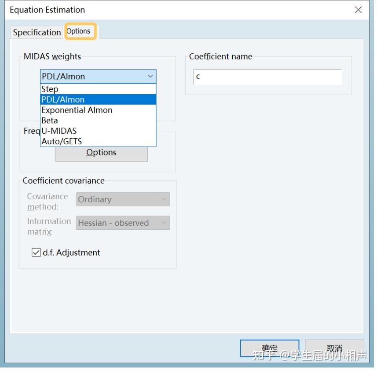Click the 取消 cancel button
377x371 pixels.
(334, 348)
